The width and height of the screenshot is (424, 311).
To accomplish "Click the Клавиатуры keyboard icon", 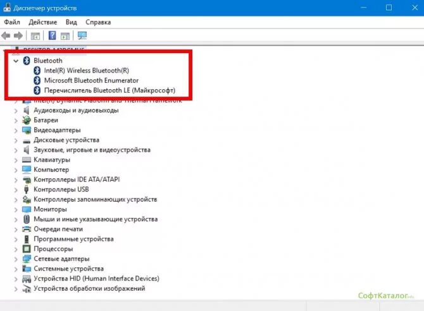I will 27,160.
